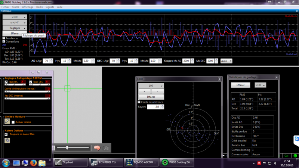This screenshot has height=168, width=299.
Task: Click the camera settings wrench icon
Action: click(x=106, y=148)
